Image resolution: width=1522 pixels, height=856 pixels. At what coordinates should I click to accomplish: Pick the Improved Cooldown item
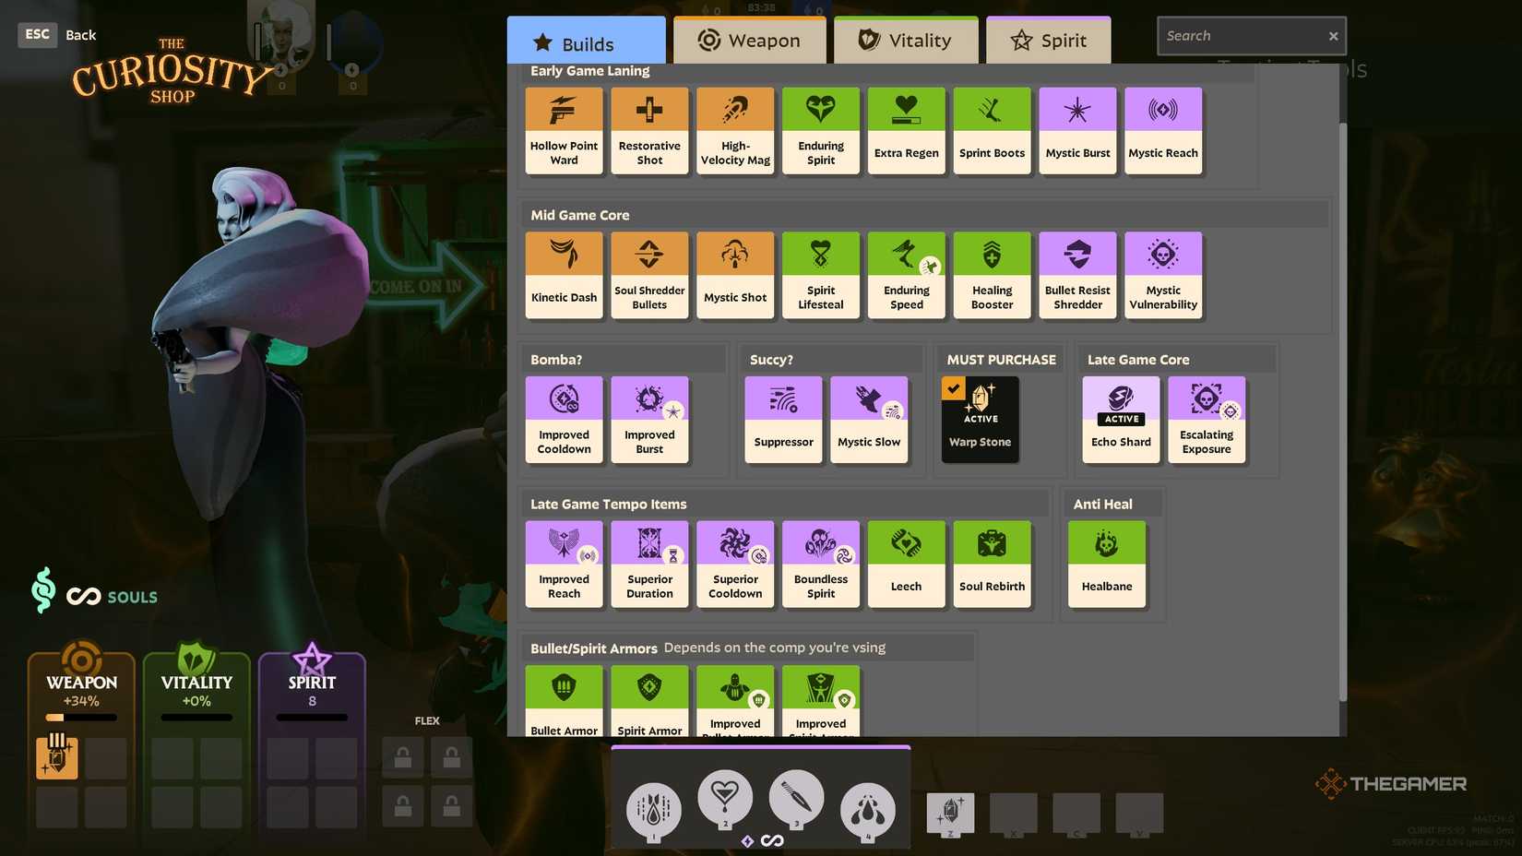click(564, 419)
